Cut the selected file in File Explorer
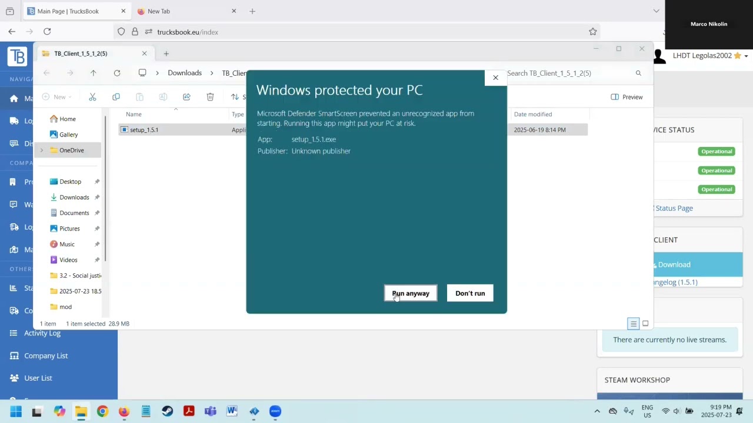 92,97
